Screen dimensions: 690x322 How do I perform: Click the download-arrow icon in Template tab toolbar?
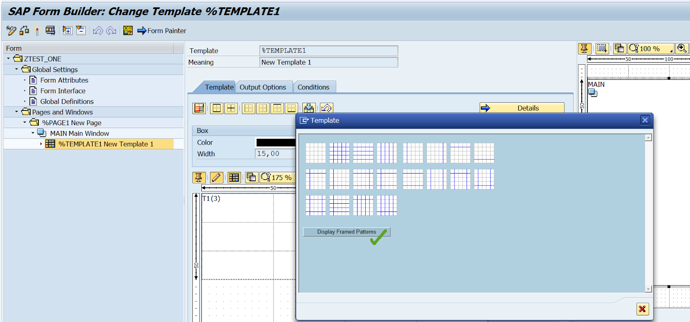pyautogui.click(x=309, y=108)
